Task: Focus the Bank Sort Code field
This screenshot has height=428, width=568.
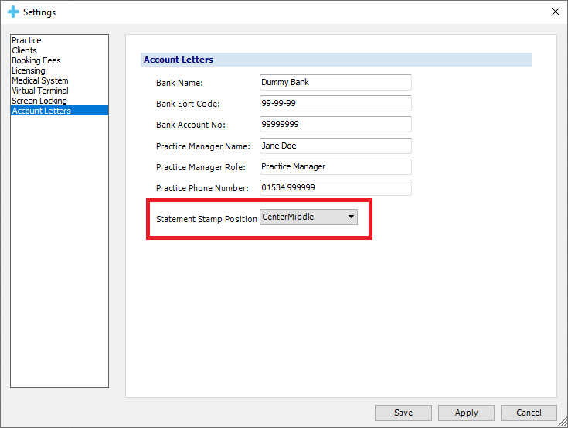Action: pos(335,104)
